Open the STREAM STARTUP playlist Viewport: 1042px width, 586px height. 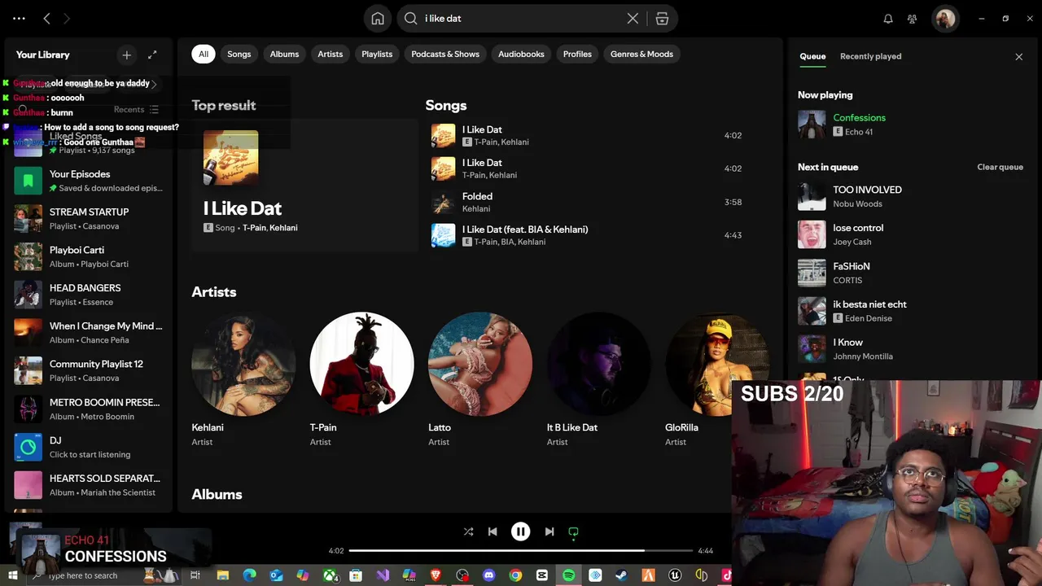click(x=90, y=218)
